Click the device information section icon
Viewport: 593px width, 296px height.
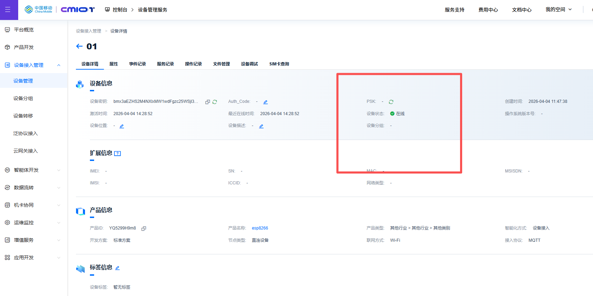(80, 84)
